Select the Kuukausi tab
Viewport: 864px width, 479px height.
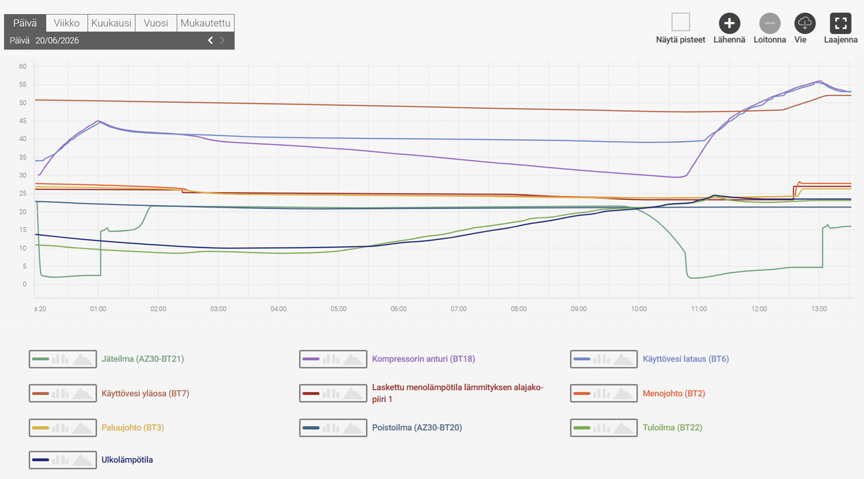click(111, 23)
